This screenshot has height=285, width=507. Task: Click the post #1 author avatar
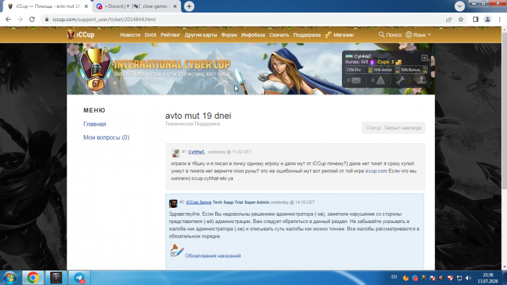click(x=175, y=153)
